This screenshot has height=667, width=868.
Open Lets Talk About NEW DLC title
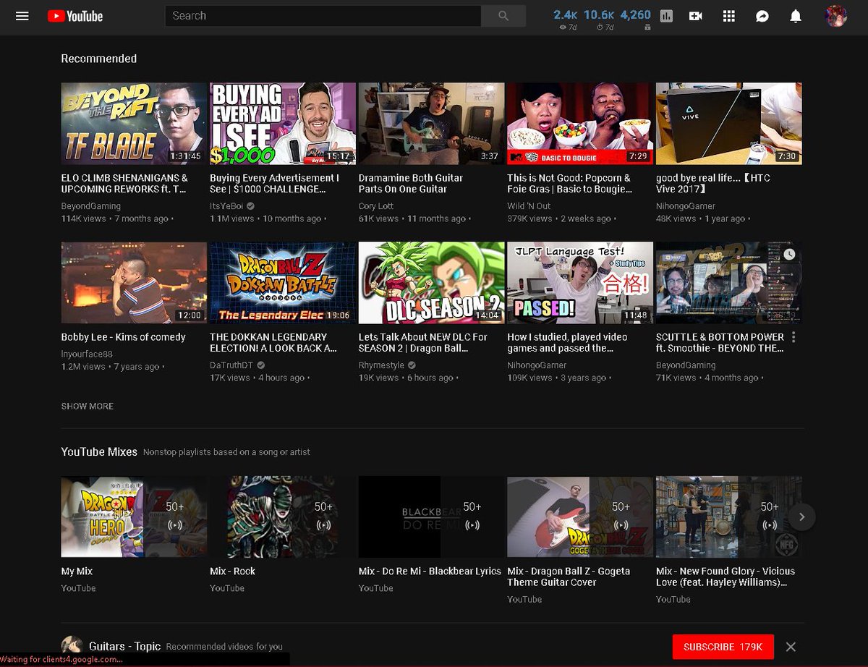coord(423,342)
